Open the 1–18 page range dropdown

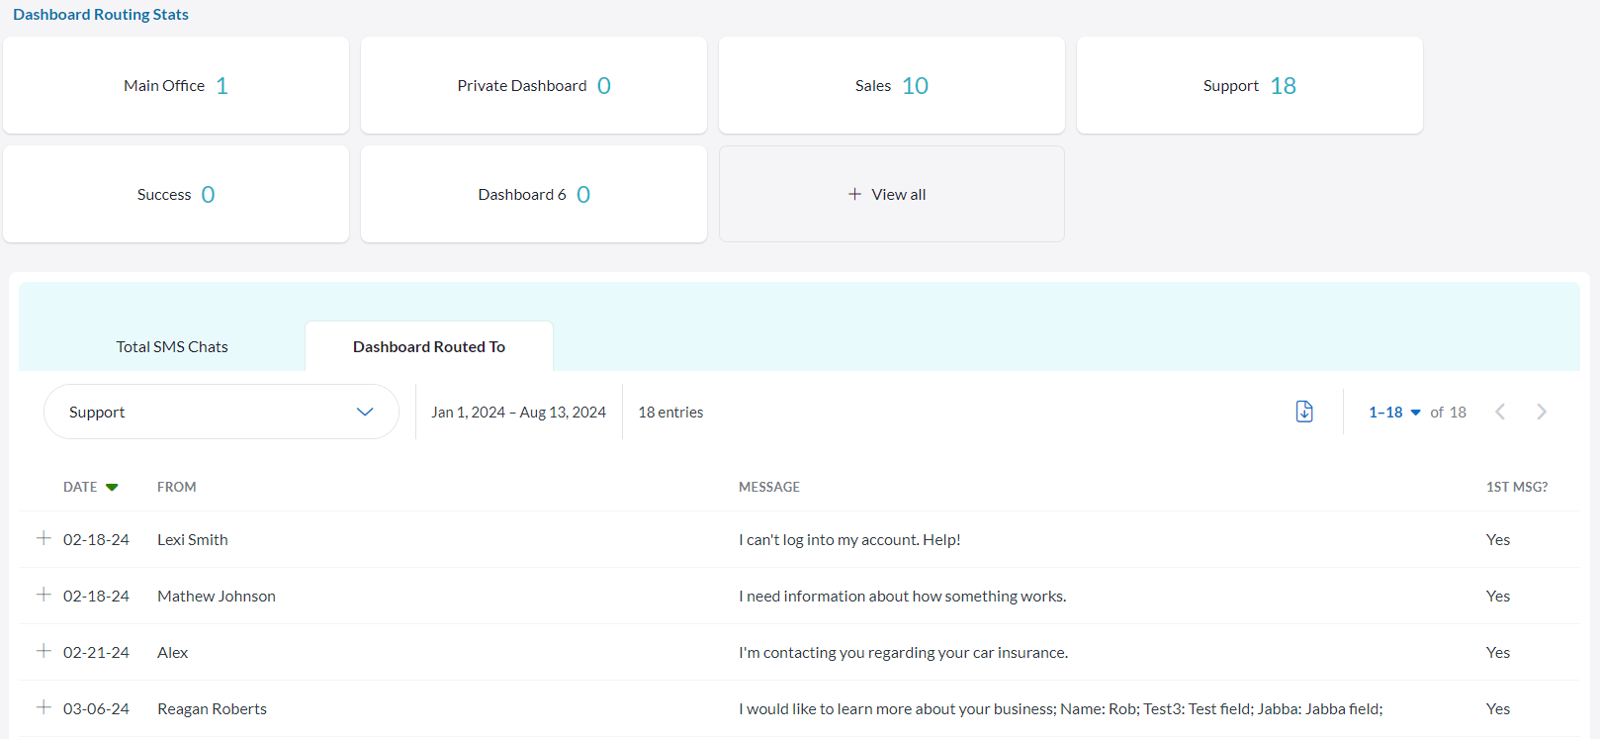(1394, 413)
